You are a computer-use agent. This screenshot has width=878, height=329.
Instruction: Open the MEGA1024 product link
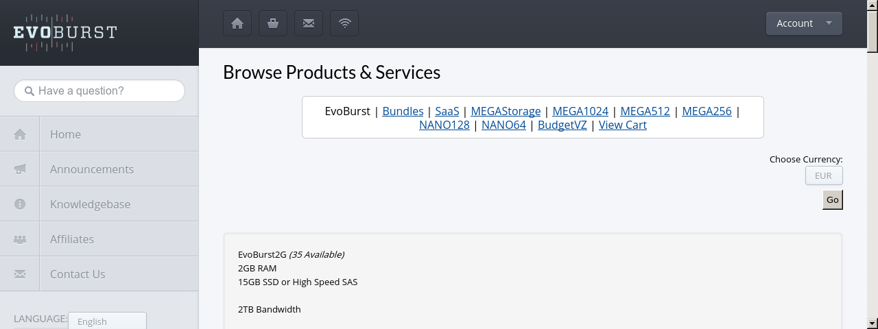[580, 111]
